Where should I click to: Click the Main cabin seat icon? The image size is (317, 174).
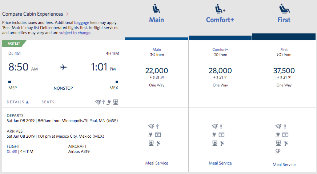[157, 8]
